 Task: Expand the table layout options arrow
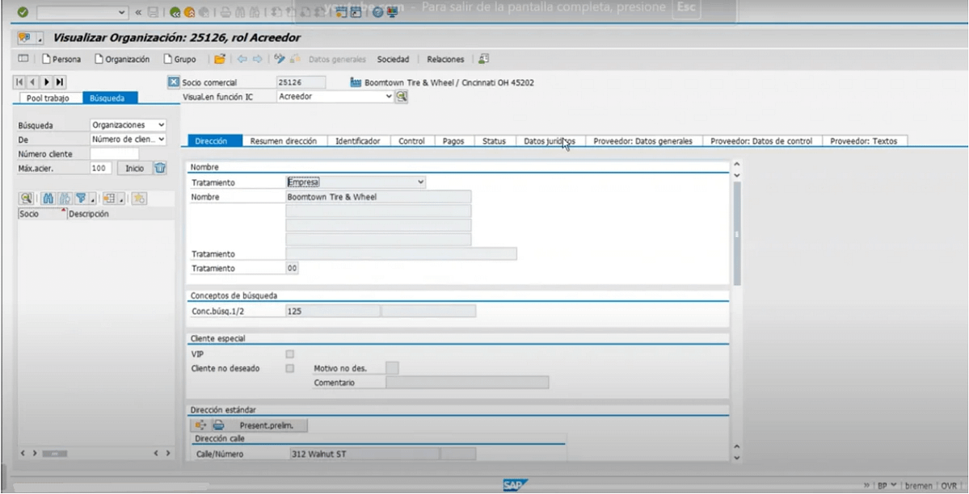[x=121, y=199]
